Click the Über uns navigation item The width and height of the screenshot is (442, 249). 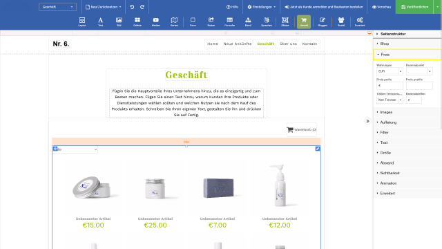click(x=288, y=44)
